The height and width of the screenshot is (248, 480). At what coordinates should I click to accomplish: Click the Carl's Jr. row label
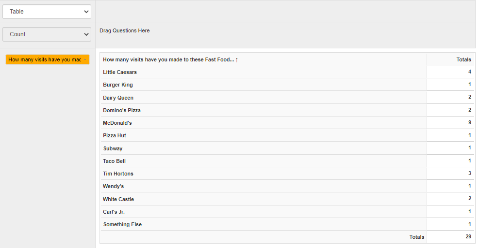114,212
